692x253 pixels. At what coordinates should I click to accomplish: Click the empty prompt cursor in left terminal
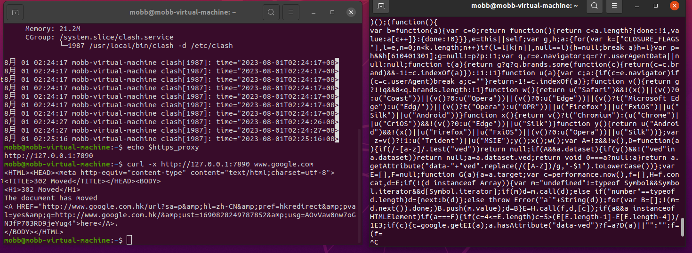[x=129, y=240]
